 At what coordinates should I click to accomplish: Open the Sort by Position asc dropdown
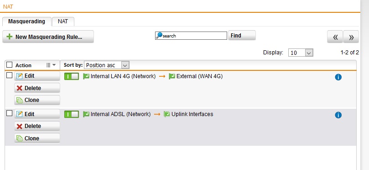pos(107,65)
